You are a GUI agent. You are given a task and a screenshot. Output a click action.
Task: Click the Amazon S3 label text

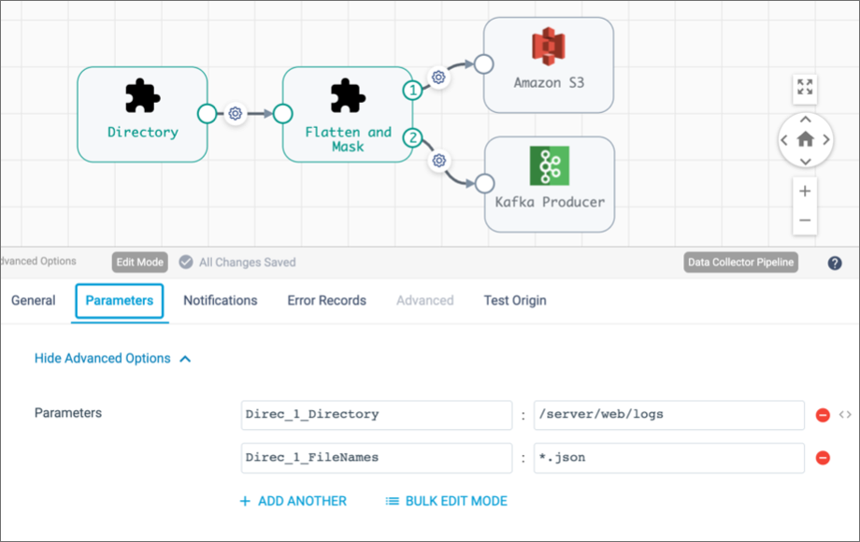tap(549, 83)
